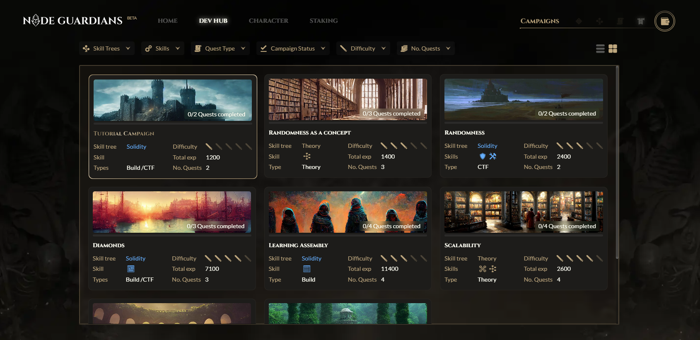Image resolution: width=700 pixels, height=340 pixels.
Task: Click skill icon in Randomness as a Concept
Action: [307, 156]
